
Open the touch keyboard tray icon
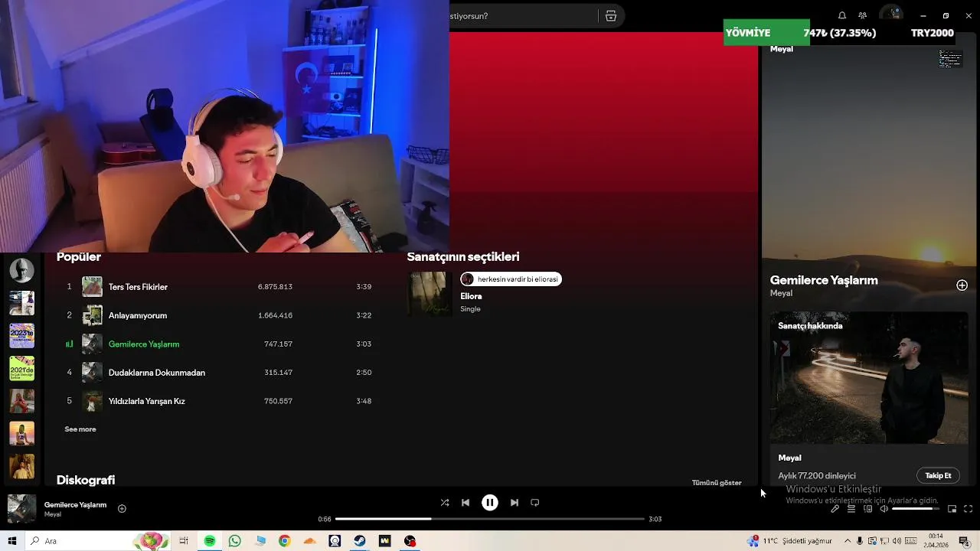point(910,541)
